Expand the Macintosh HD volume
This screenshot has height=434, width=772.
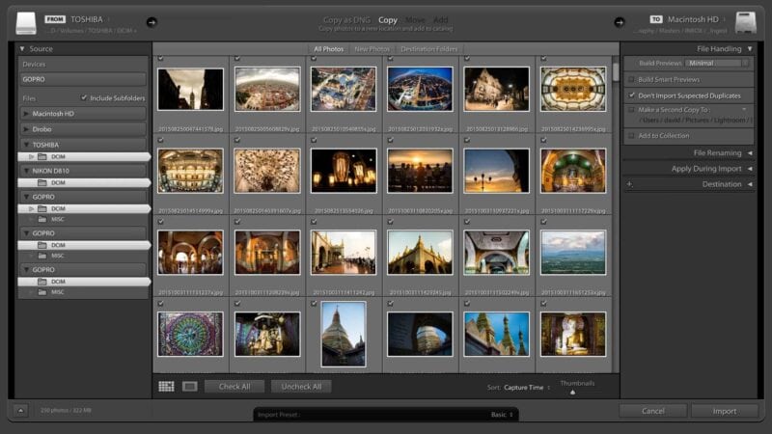point(26,114)
